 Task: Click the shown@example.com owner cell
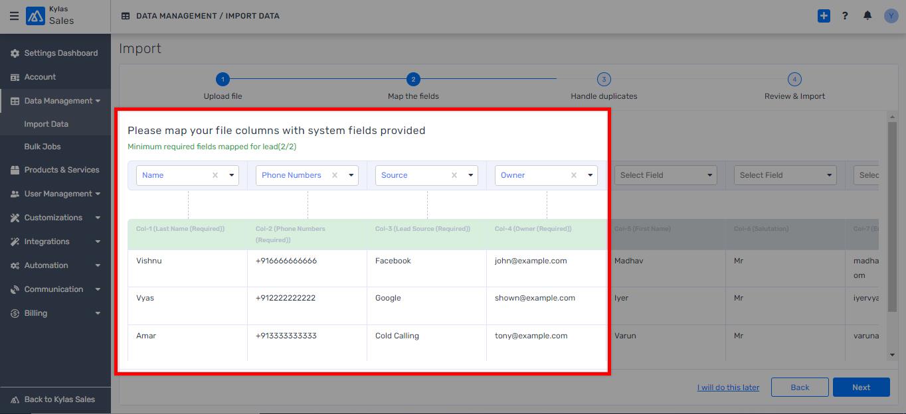point(546,305)
